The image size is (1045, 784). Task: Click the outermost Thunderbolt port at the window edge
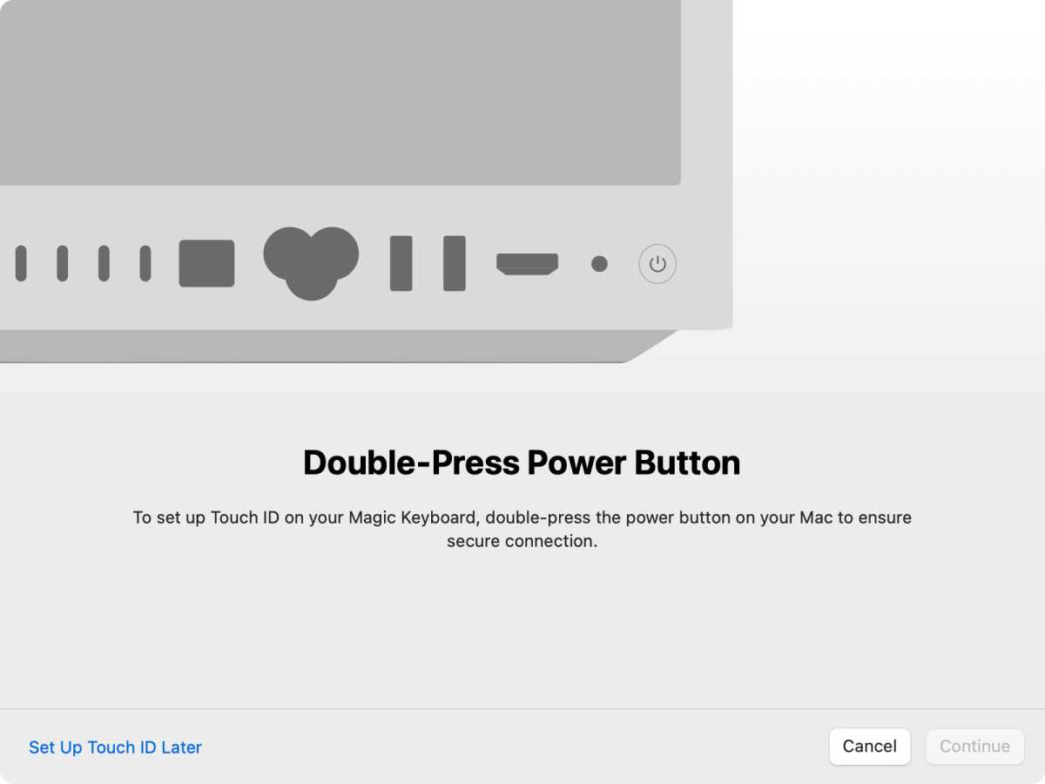click(x=21, y=263)
